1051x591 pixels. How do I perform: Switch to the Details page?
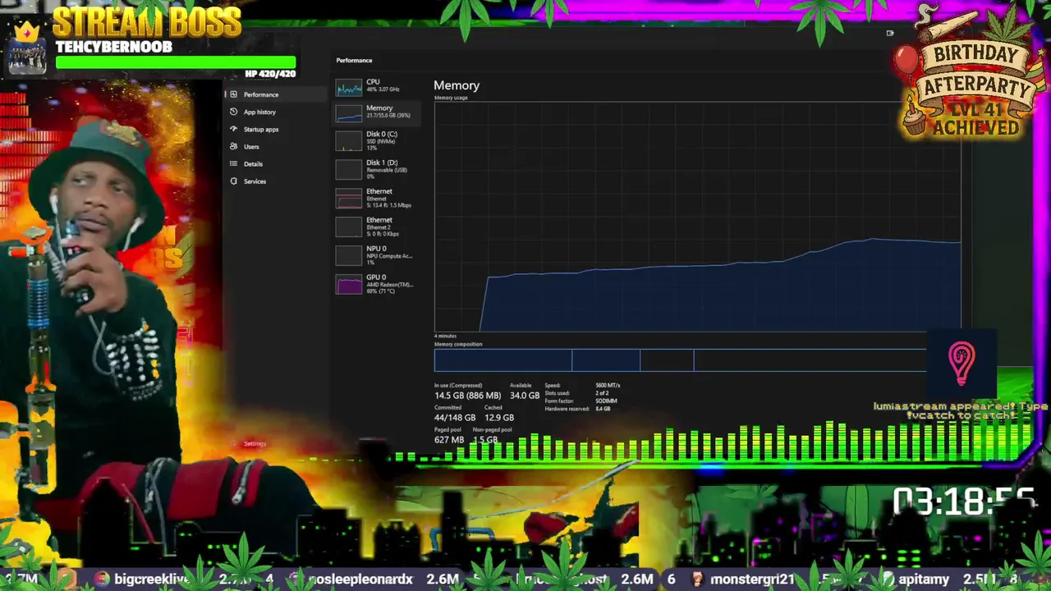click(253, 163)
